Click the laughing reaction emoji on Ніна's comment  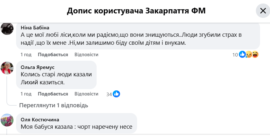point(255,55)
